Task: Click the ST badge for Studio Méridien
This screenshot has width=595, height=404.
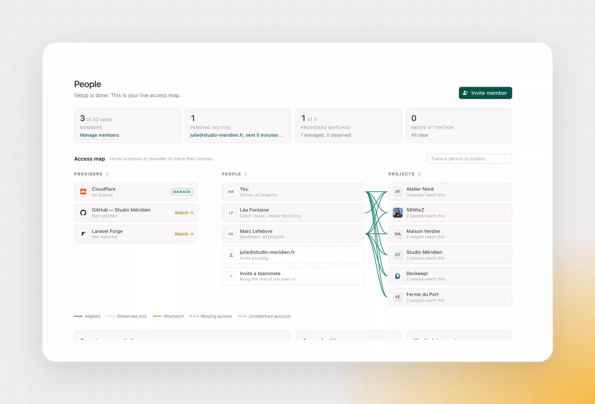Action: tap(398, 255)
